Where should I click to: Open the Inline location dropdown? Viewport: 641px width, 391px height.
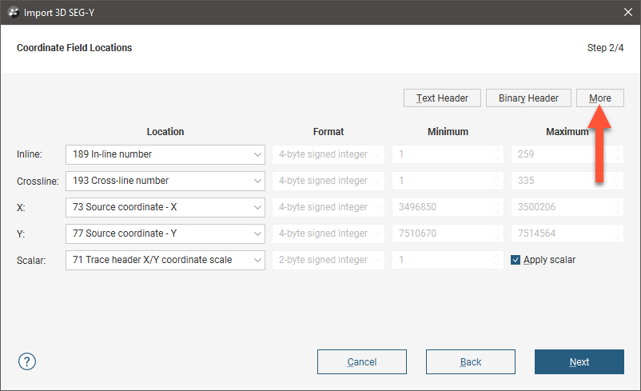tap(165, 154)
